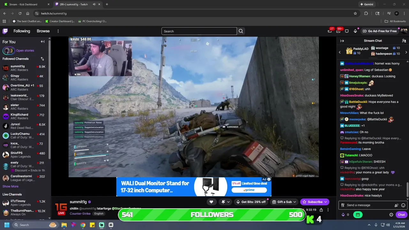Open stream more options three dots
Screen dimensions: 409x230
coord(328,210)
